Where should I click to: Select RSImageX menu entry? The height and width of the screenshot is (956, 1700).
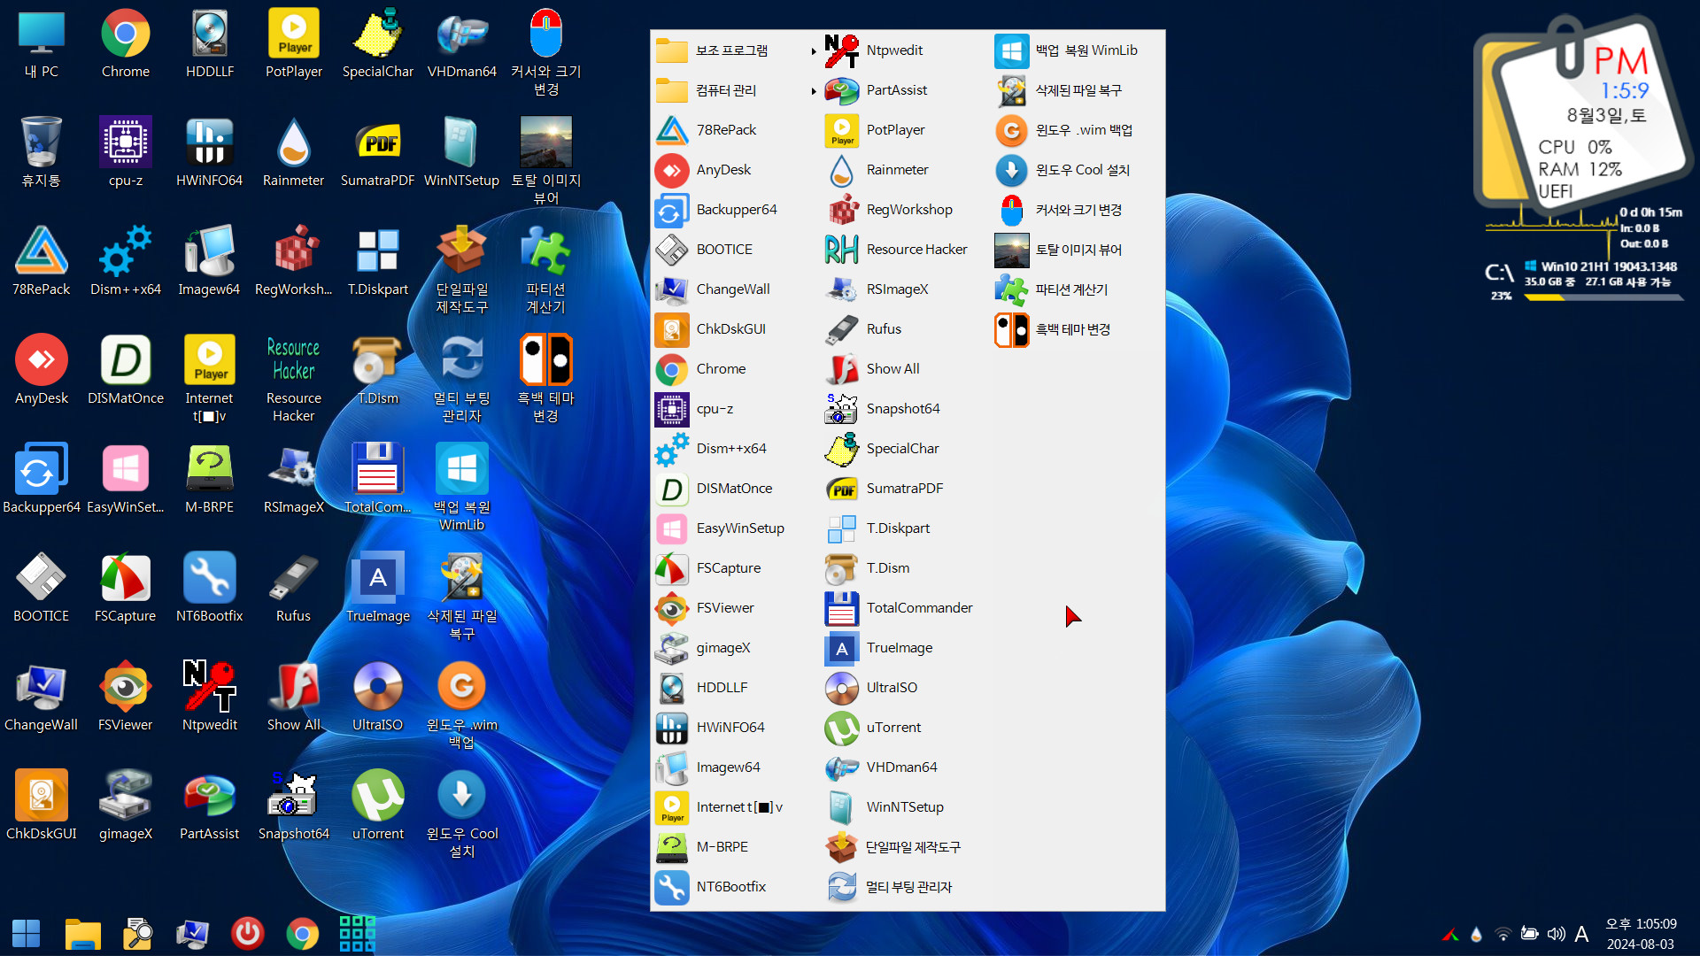tap(905, 289)
